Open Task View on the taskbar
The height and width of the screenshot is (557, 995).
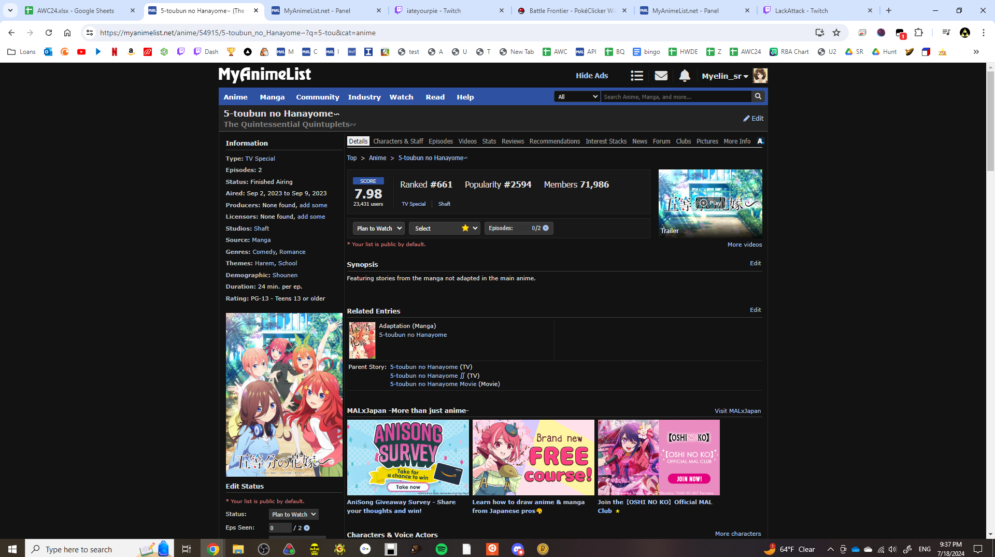(x=187, y=549)
